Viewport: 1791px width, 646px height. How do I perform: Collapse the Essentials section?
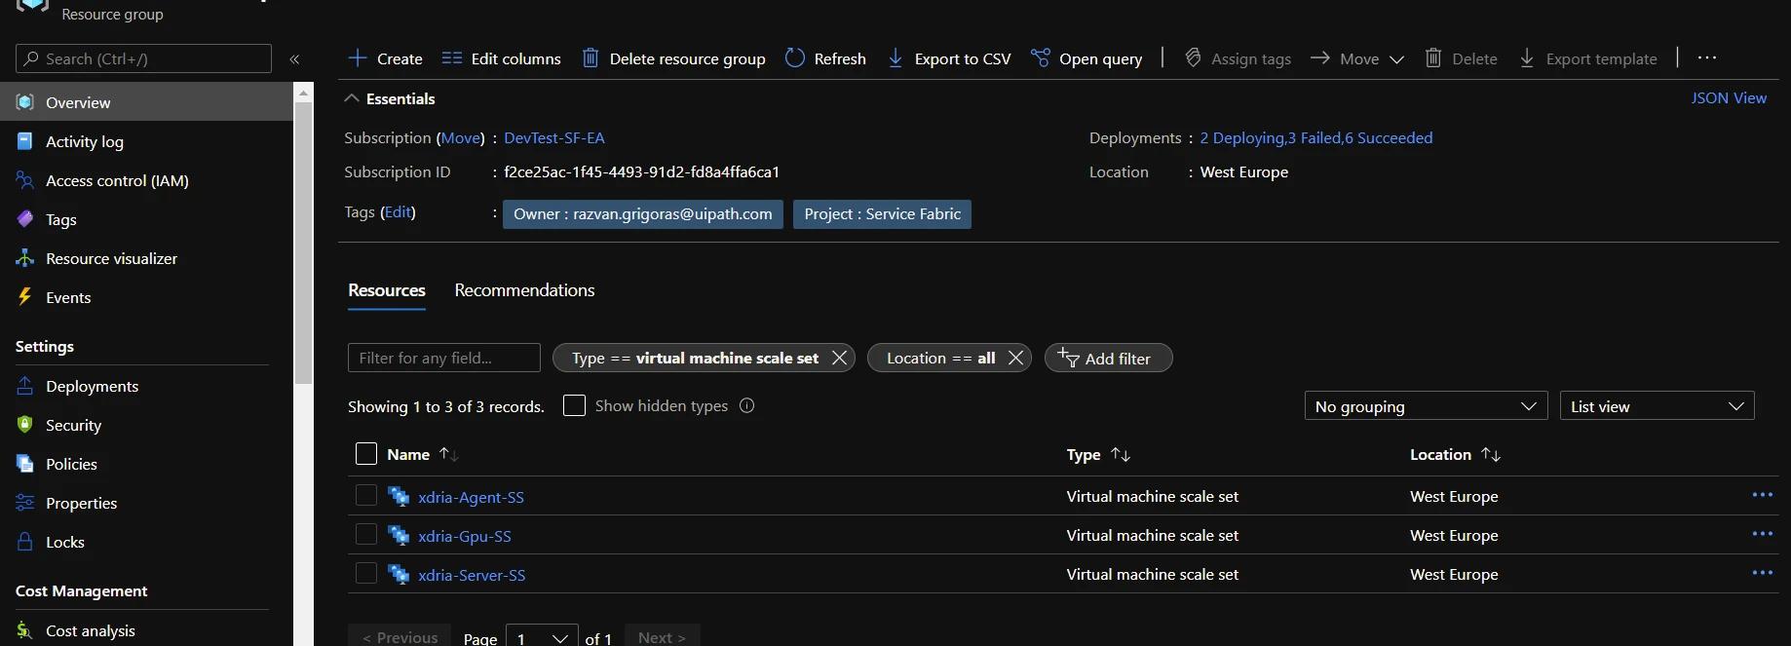(351, 98)
